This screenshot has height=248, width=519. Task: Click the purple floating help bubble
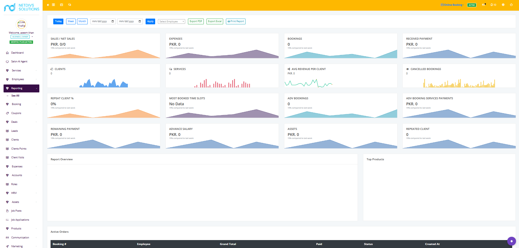coord(512,241)
